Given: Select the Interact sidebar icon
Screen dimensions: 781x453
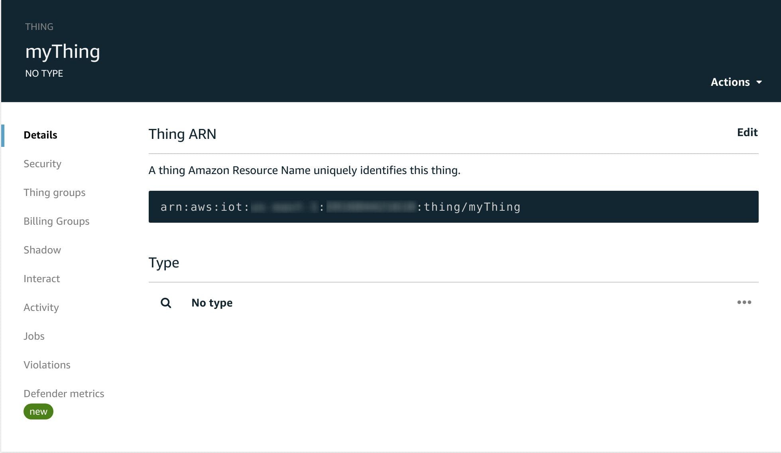Looking at the screenshot, I should tap(41, 278).
